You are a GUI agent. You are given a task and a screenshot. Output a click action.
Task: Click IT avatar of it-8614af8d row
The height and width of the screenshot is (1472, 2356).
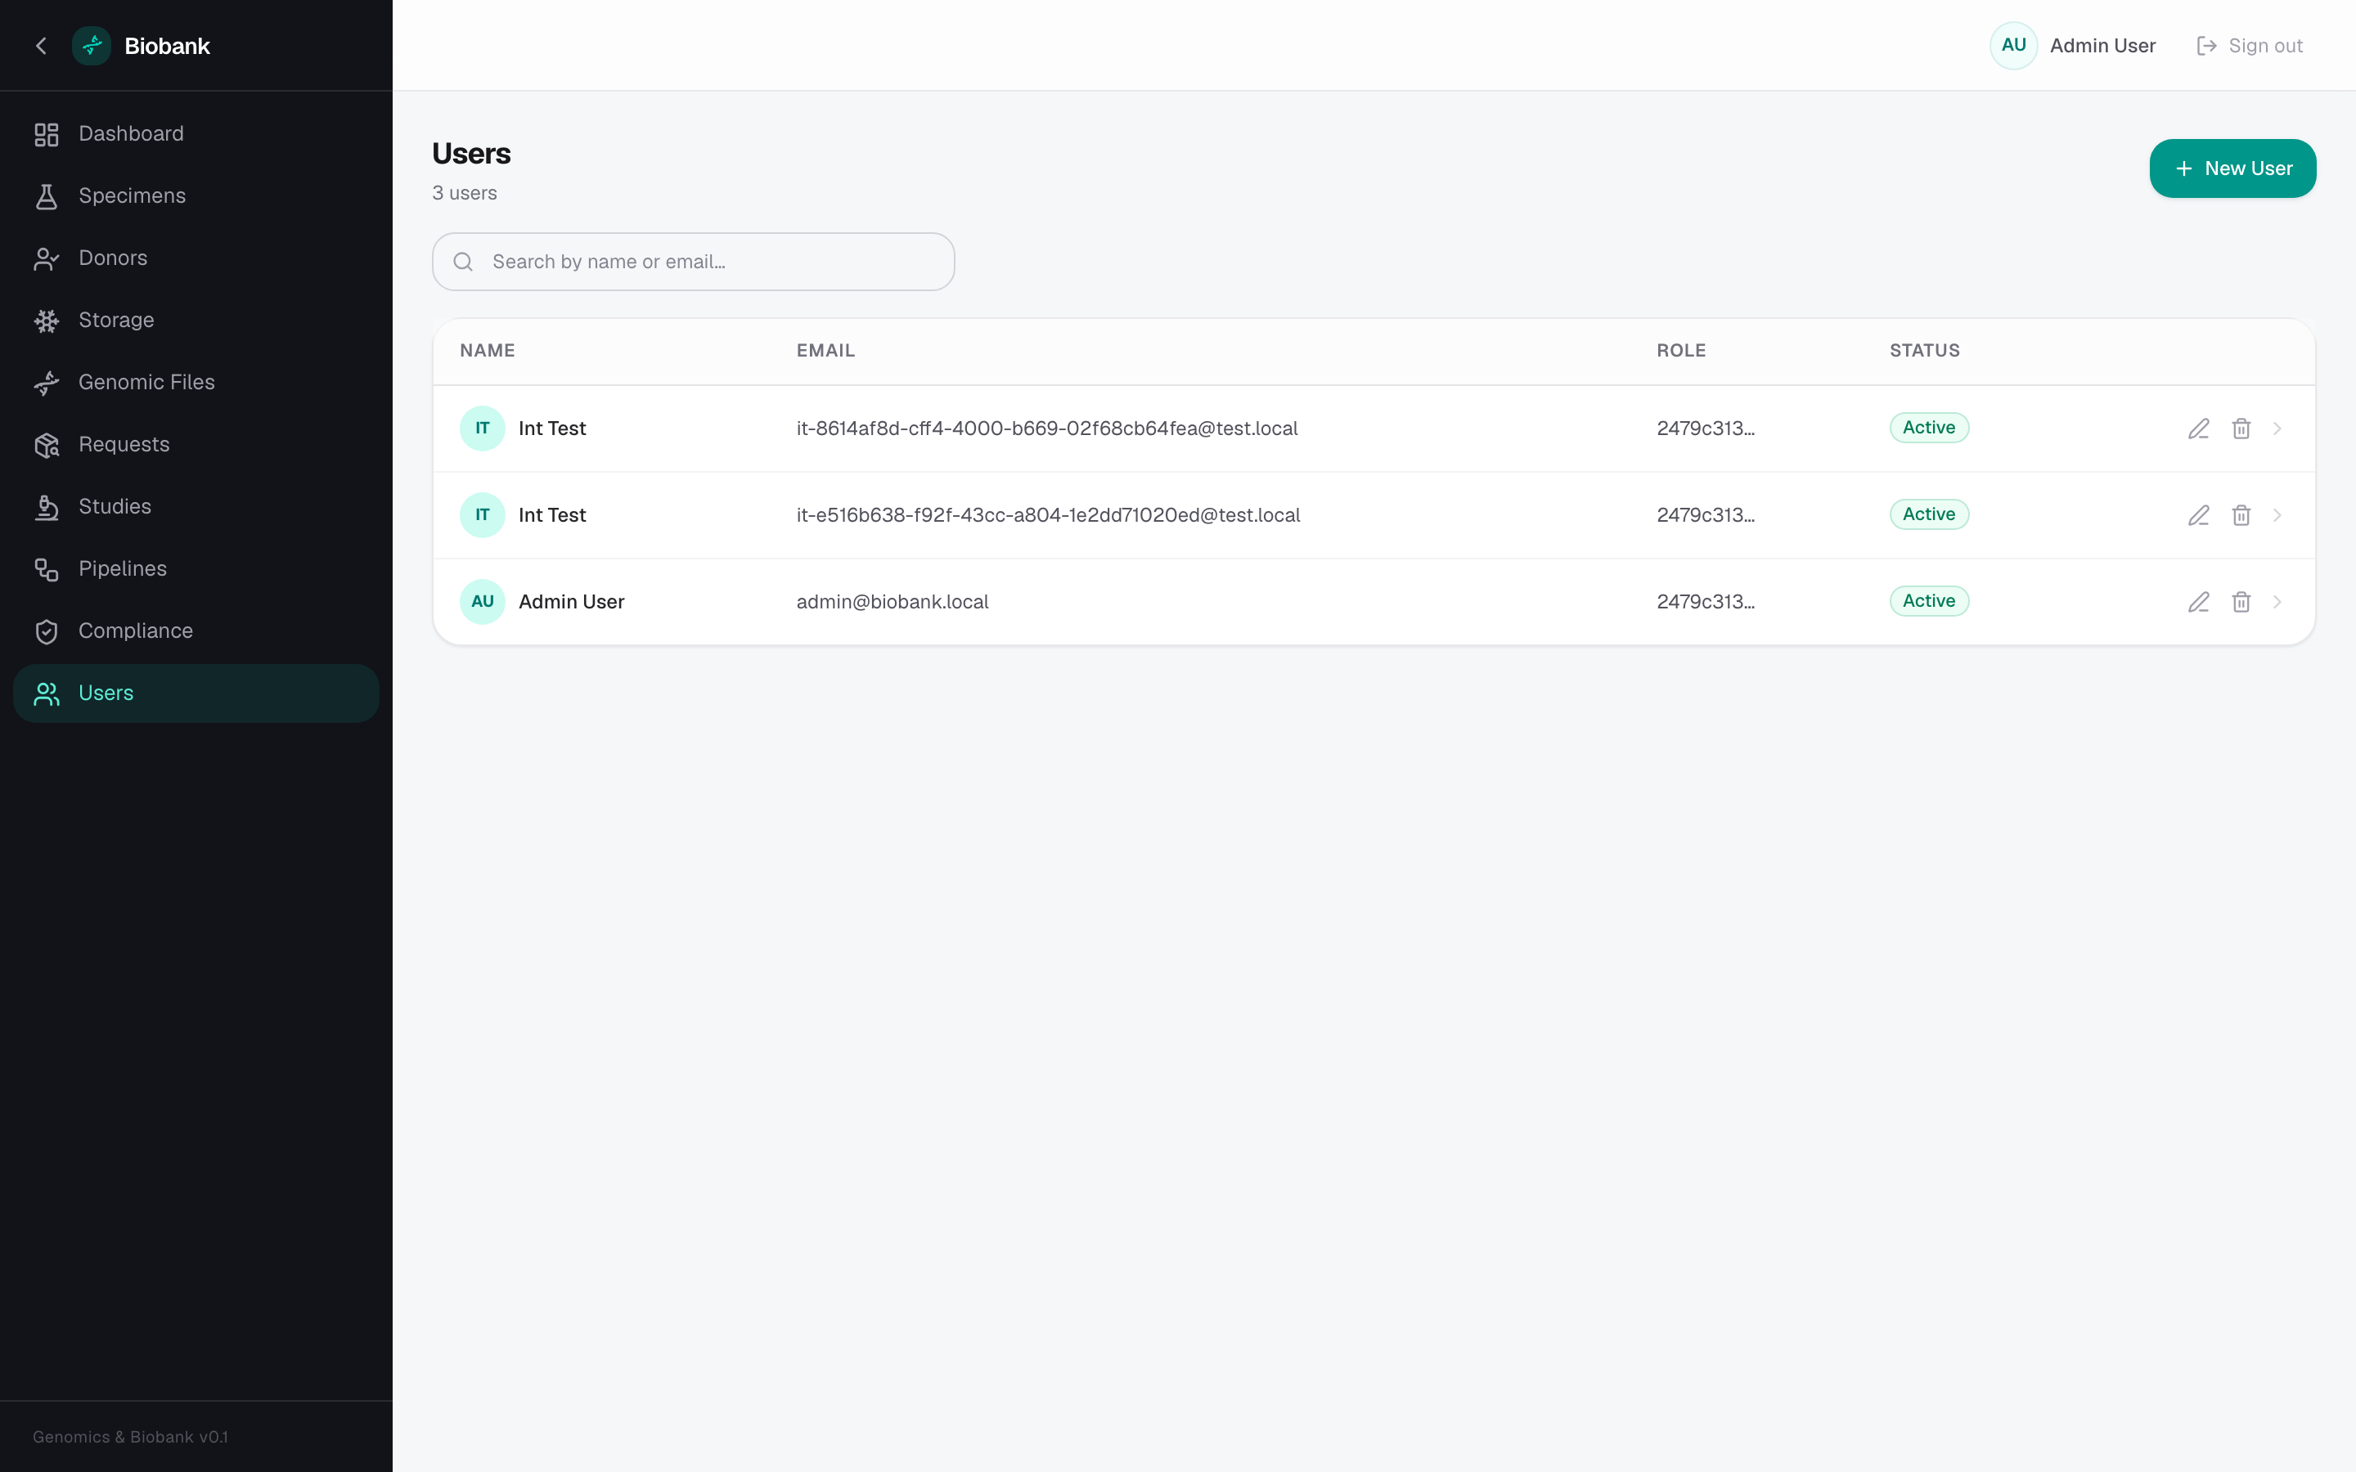point(482,429)
